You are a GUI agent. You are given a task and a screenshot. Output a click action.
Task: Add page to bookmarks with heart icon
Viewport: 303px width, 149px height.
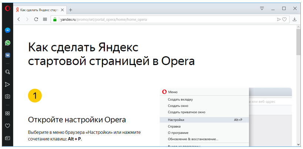click(x=284, y=19)
